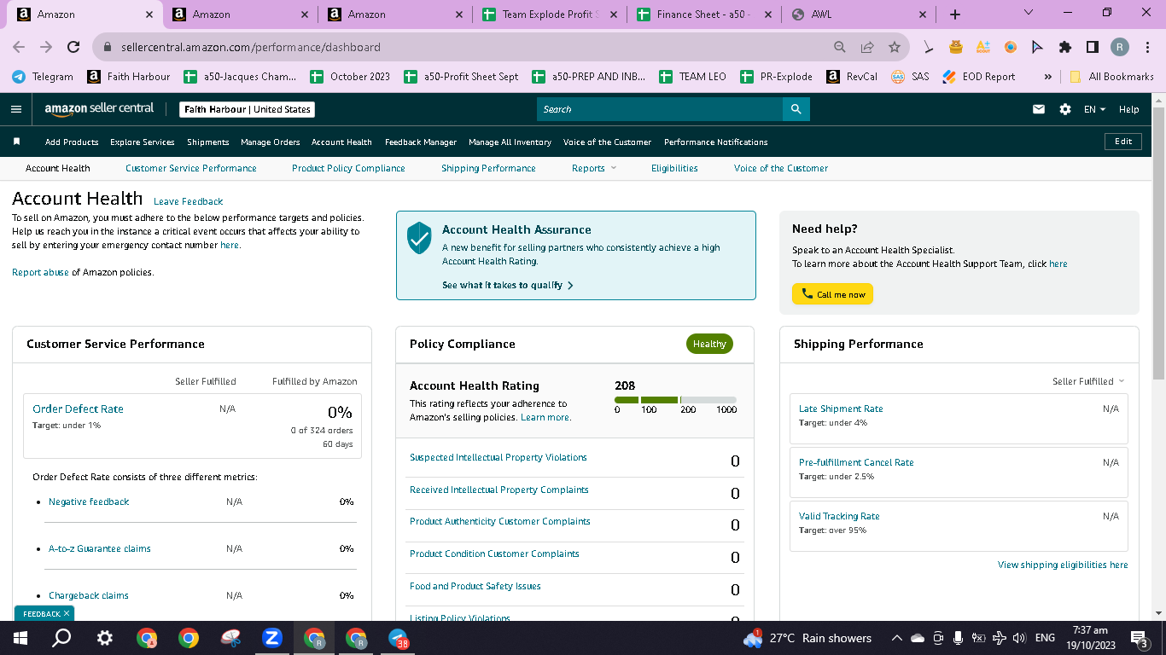Click the Leave Feedback link
This screenshot has height=655, width=1166.
tap(189, 201)
